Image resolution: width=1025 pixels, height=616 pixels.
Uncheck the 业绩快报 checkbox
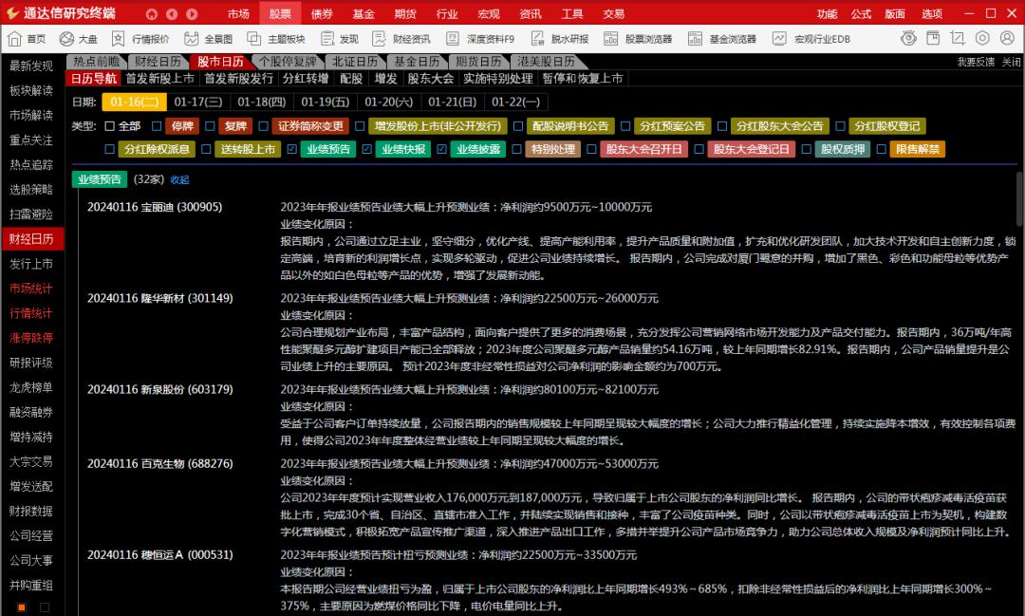click(x=366, y=149)
